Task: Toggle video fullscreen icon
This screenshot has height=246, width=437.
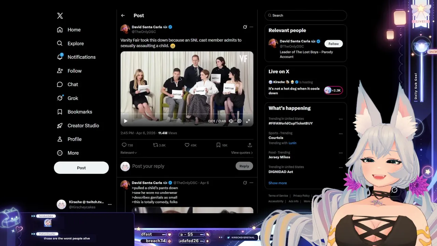Action: pyautogui.click(x=248, y=121)
